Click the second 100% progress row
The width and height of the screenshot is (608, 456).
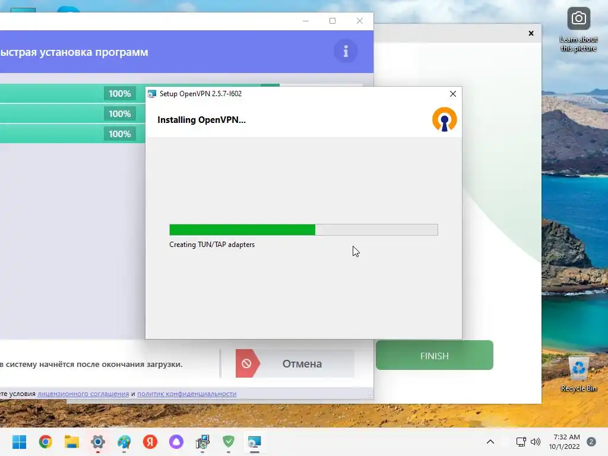point(72,113)
